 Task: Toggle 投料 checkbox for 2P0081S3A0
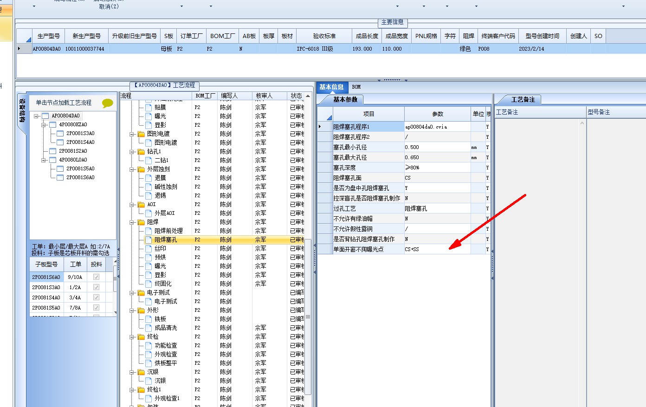click(96, 287)
